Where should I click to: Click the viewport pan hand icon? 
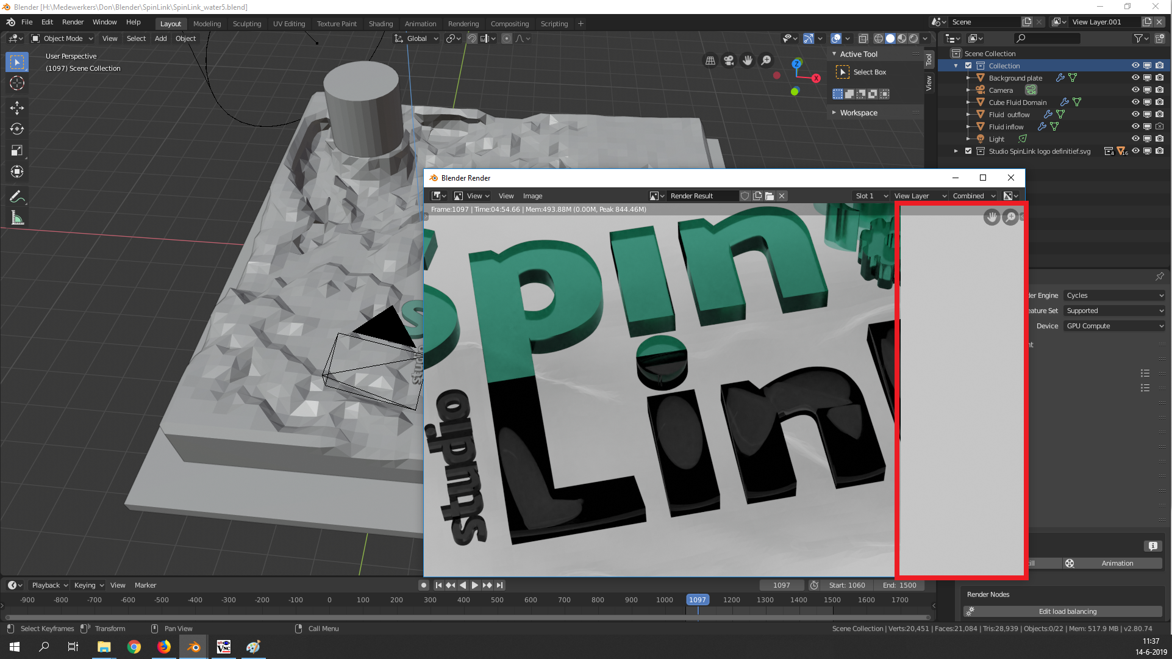[x=748, y=60]
